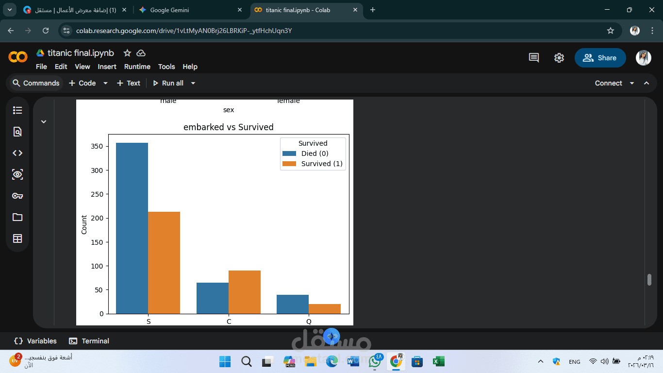The width and height of the screenshot is (663, 373).
Task: Open Chrome's three-dot menu
Action: click(x=651, y=31)
